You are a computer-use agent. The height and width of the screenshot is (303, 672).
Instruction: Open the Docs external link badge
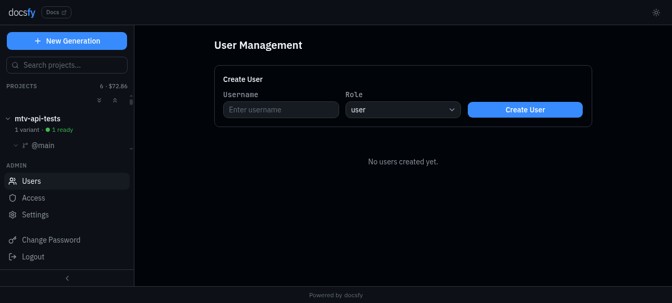[56, 13]
